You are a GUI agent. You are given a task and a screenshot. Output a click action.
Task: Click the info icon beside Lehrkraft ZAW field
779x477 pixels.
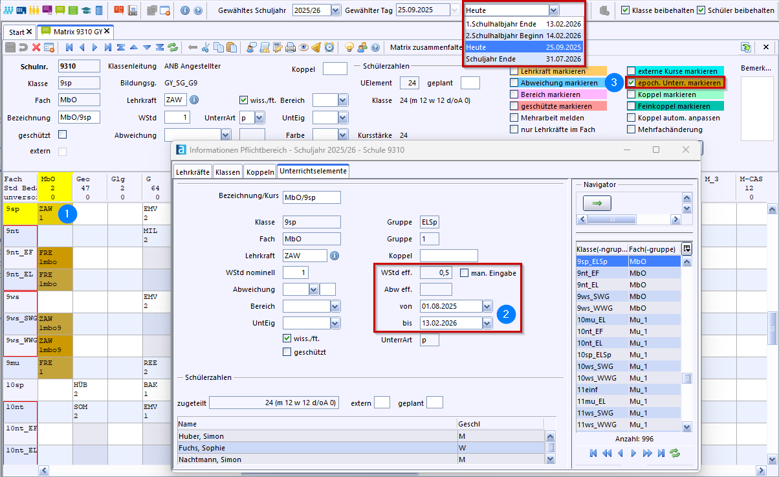pyautogui.click(x=194, y=100)
